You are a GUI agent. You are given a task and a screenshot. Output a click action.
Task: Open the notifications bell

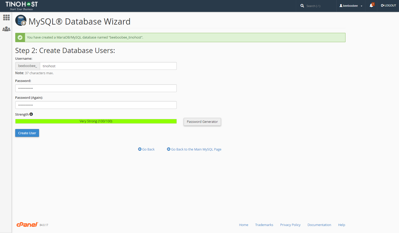(371, 5)
